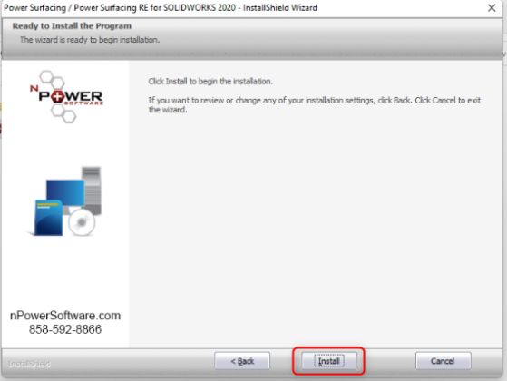The image size is (507, 381).
Task: Click the Install button to begin installation
Action: point(329,361)
